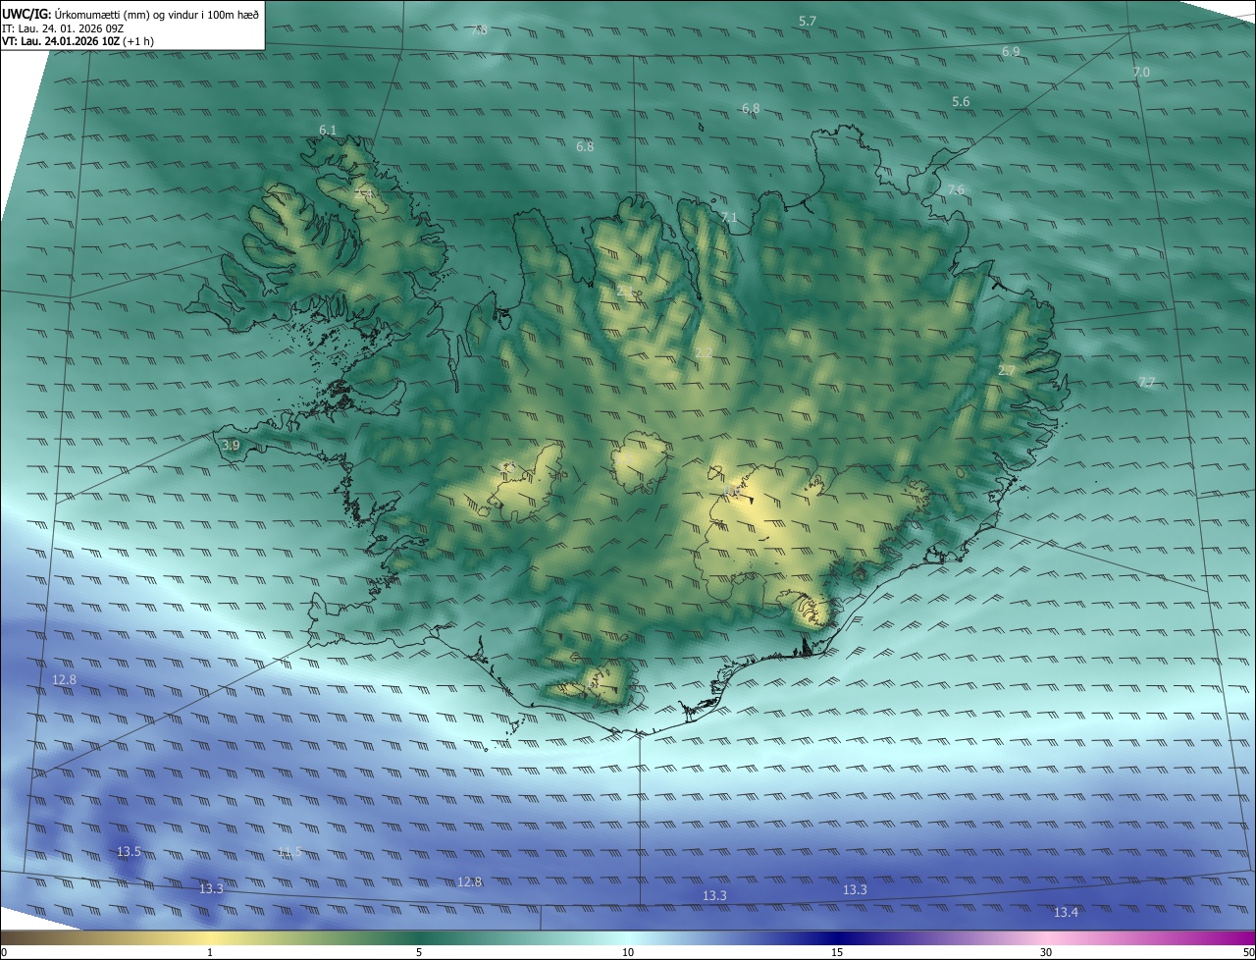
Task: Click the 2.7 value label
Action: 1007,371
